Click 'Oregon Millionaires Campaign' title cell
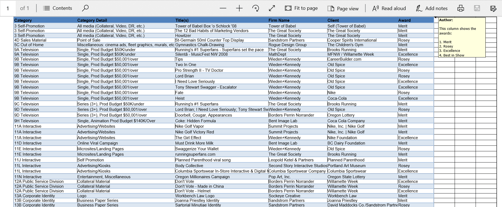The width and height of the screenshot is (502, 207). pyautogui.click(x=202, y=177)
